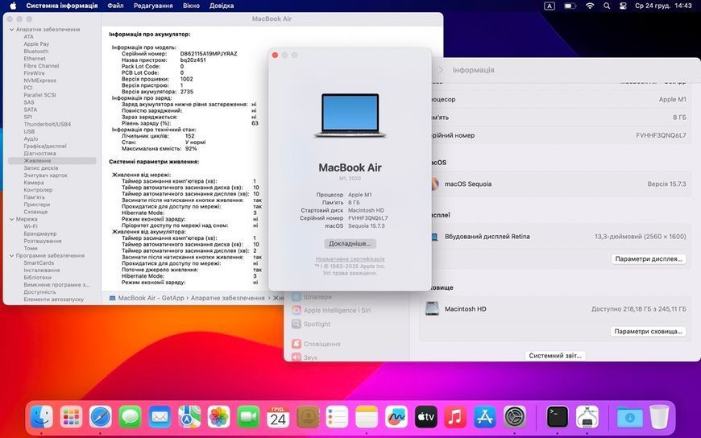Screen dimensions: 701x438
Task: Open FaceTime in the Dock
Action: point(248,417)
